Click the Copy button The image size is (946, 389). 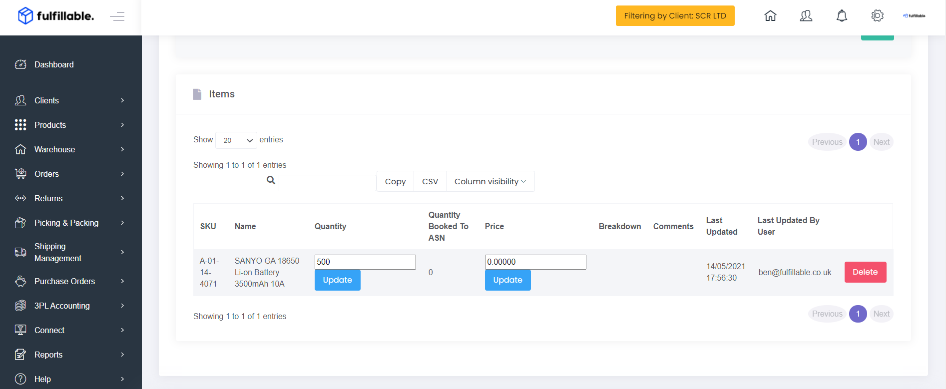click(x=395, y=181)
